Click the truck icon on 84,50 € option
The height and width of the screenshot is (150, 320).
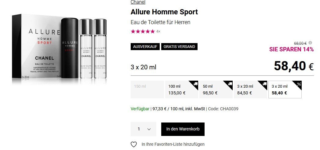pyautogui.click(x=264, y=84)
